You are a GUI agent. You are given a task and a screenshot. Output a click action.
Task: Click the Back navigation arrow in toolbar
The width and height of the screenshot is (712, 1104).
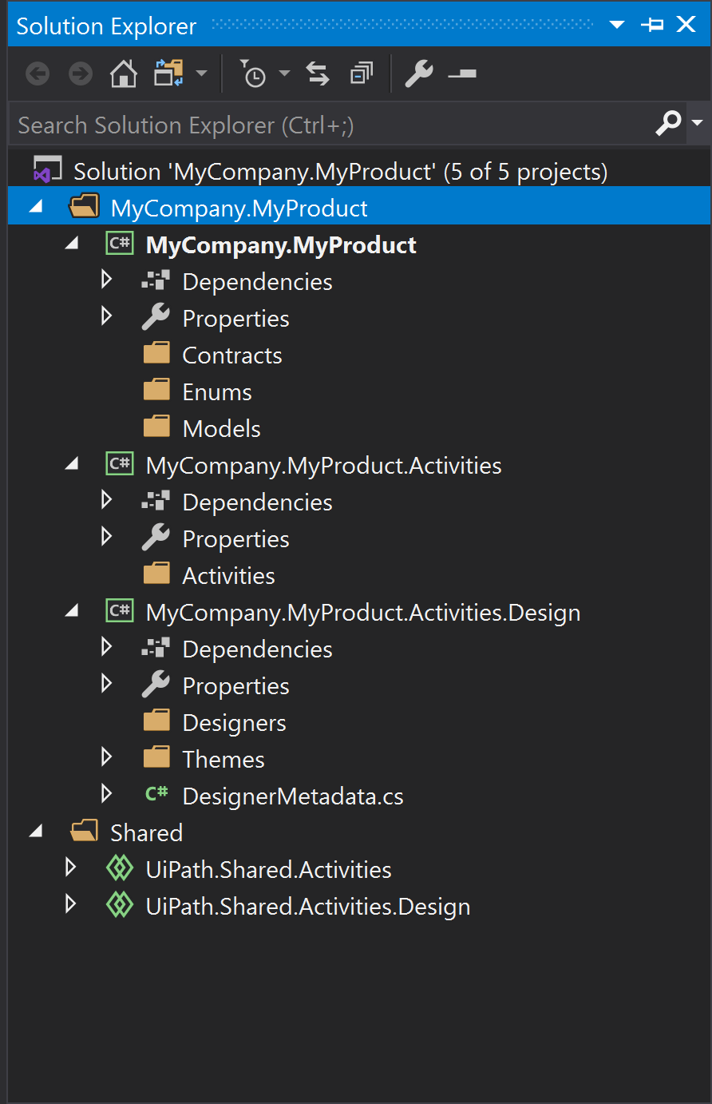click(x=38, y=74)
